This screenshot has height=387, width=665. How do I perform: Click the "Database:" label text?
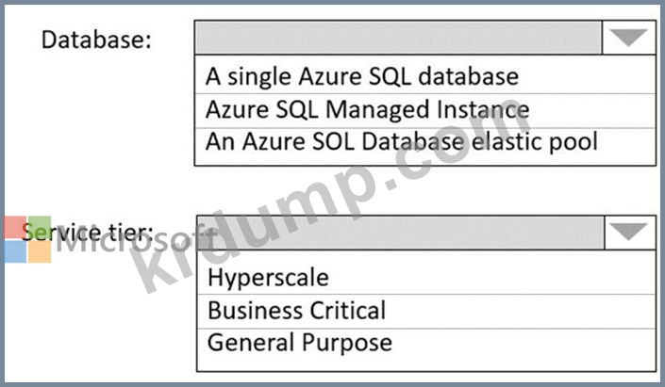click(x=98, y=41)
